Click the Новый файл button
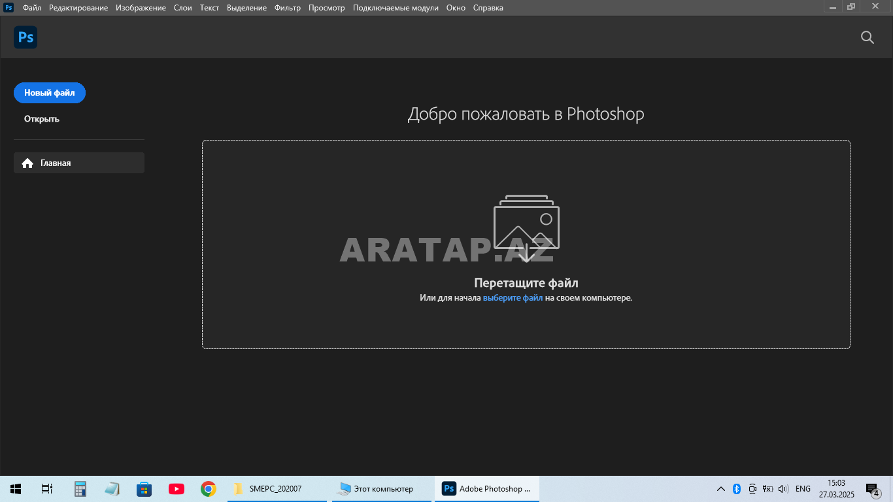Screen dimensions: 893x502 click(50, 93)
